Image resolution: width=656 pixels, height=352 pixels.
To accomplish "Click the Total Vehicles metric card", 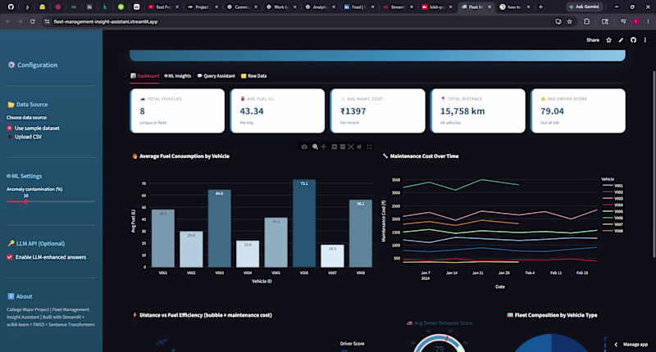I will tap(177, 111).
